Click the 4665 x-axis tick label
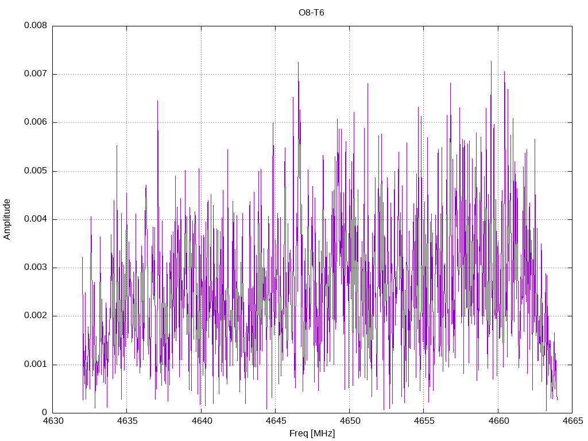Image resolution: width=588 pixels, height=441 pixels. tap(573, 421)
